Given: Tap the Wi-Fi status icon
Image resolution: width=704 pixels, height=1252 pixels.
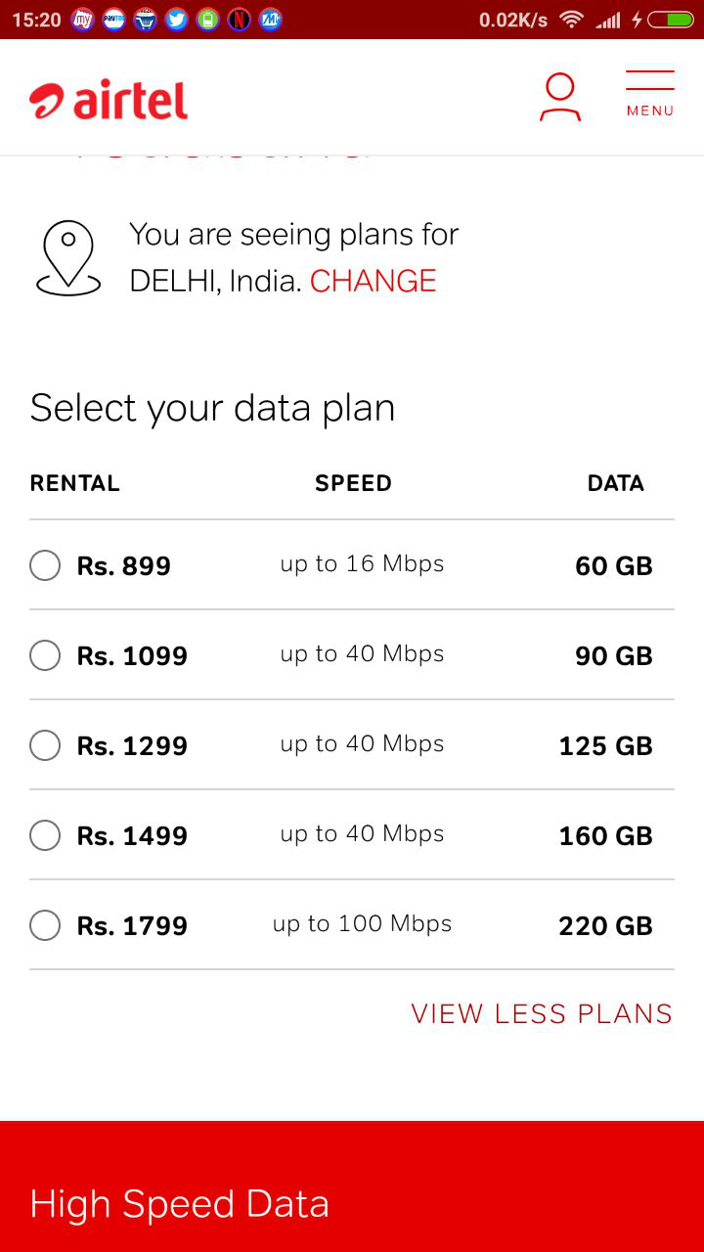Looking at the screenshot, I should click(571, 20).
